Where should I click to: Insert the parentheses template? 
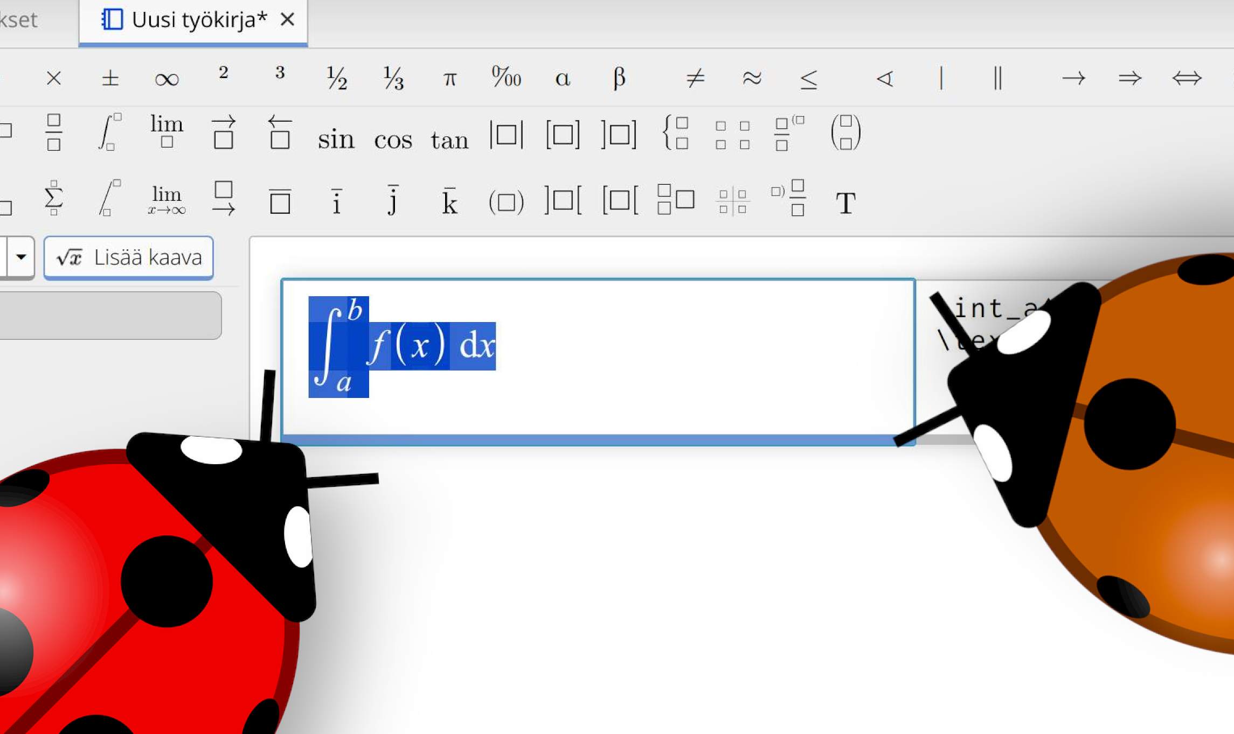click(507, 202)
